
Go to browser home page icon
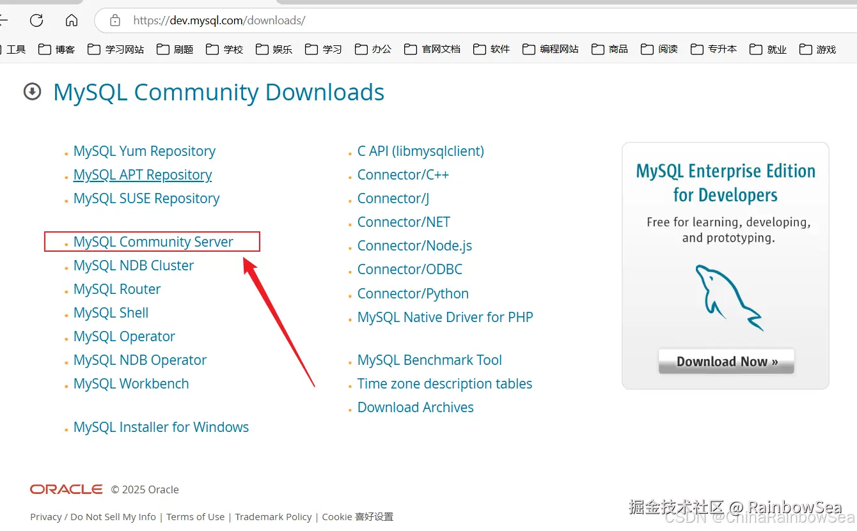72,20
